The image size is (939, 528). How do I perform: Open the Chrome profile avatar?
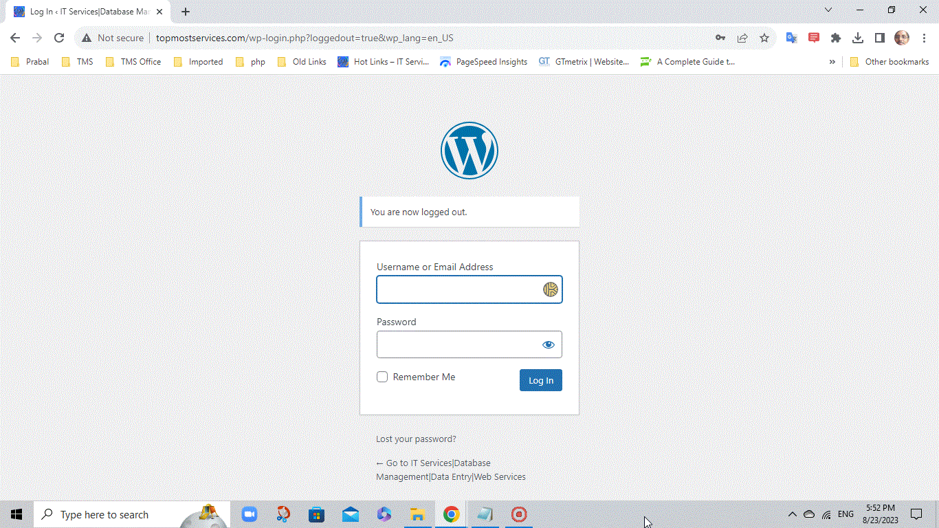[902, 38]
